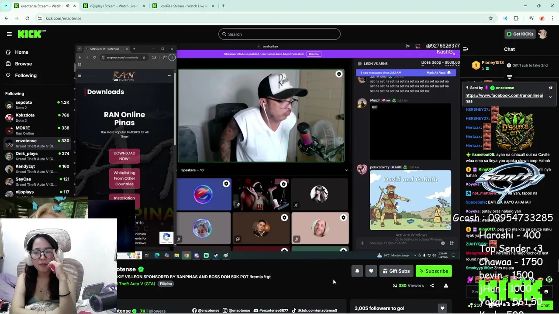The image size is (559, 314).
Task: Open the @enzotense Instagram social link
Action: [236, 311]
